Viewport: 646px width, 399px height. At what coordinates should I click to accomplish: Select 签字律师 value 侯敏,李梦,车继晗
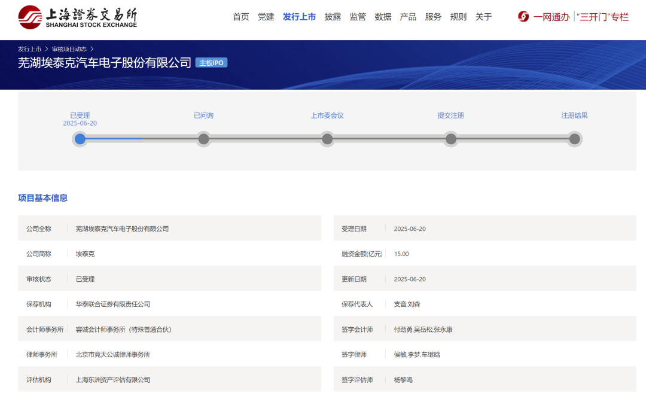[417, 355]
